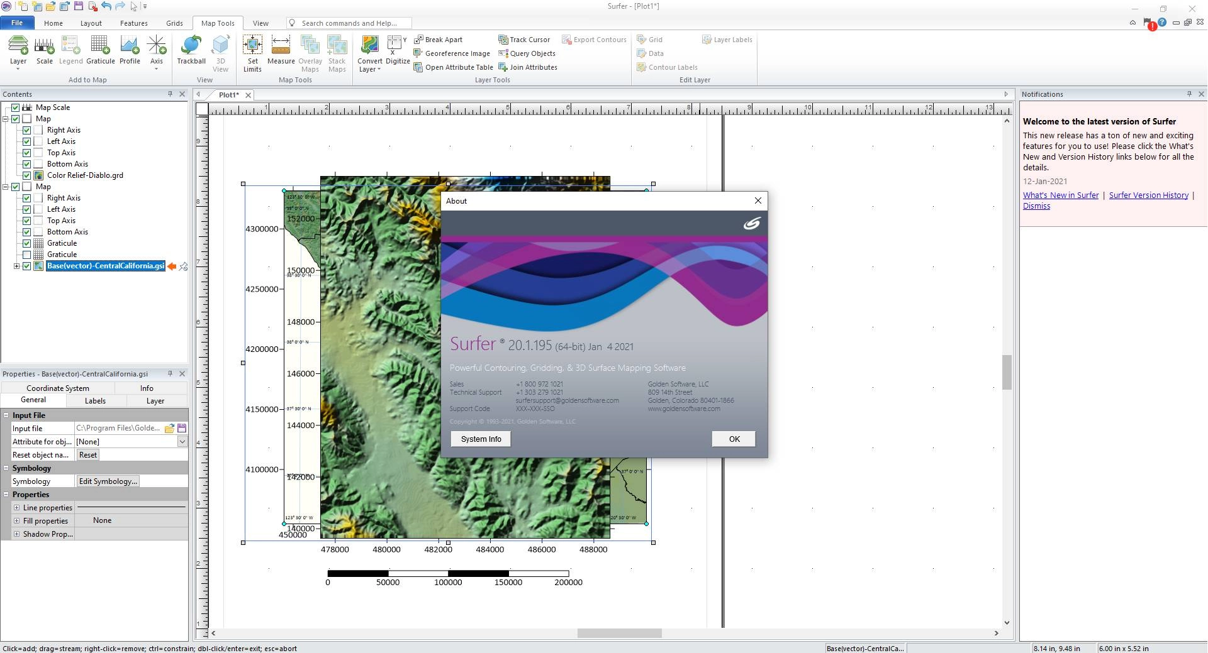
Task: Expand Base(vector)-CentralCalifornia.gsi tree node
Action: pyautogui.click(x=17, y=266)
